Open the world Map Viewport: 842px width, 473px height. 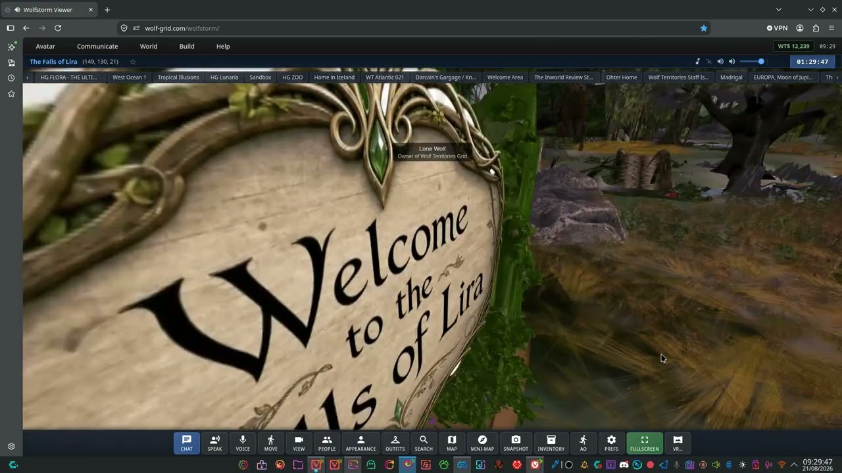(452, 443)
